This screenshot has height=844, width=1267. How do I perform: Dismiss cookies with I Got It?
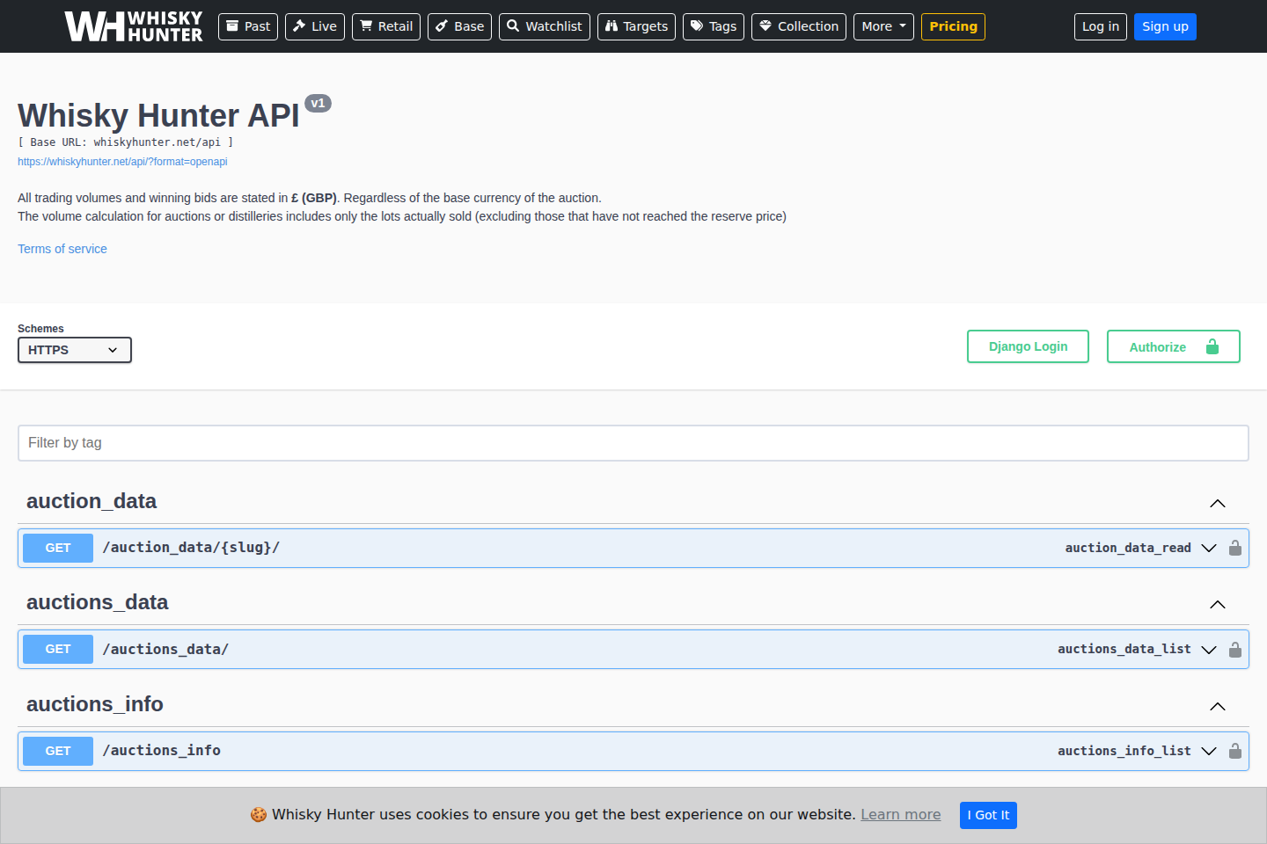(x=987, y=815)
